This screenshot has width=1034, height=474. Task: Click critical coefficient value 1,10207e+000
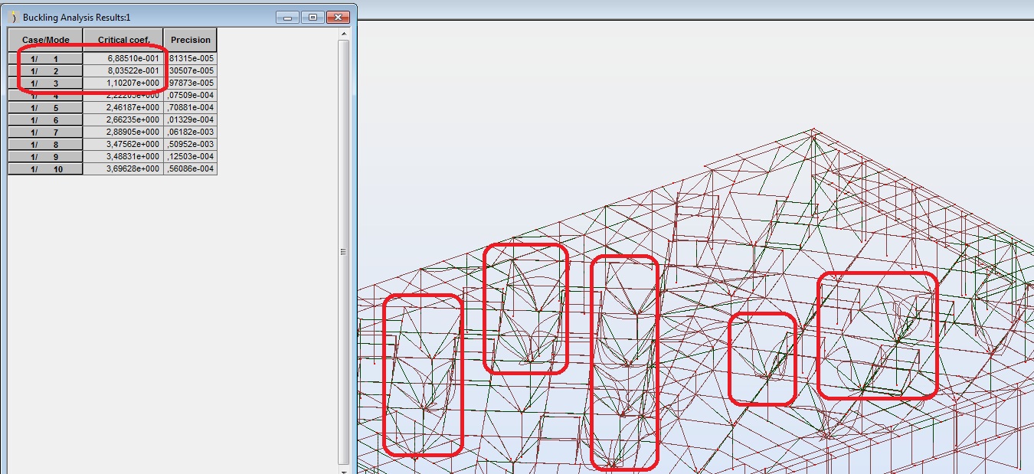point(123,83)
